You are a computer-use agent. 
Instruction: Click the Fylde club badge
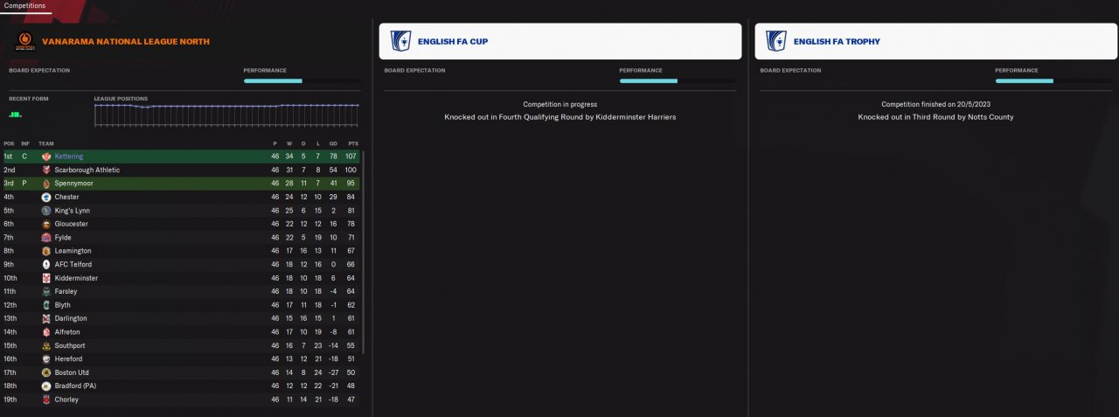46,237
